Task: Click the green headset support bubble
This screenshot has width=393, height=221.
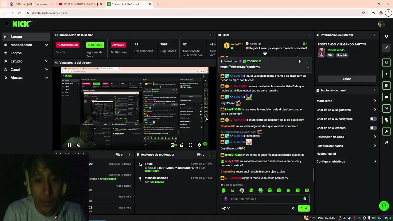Action: (384, 206)
